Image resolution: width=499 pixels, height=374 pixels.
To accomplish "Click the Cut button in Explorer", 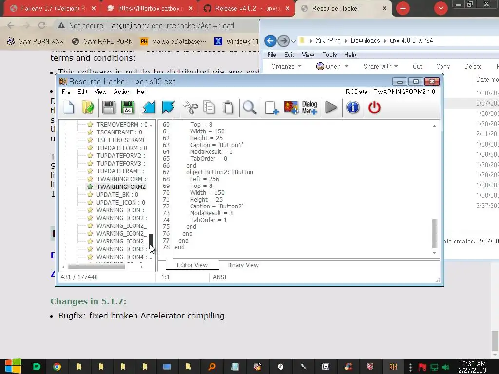I will point(417,66).
